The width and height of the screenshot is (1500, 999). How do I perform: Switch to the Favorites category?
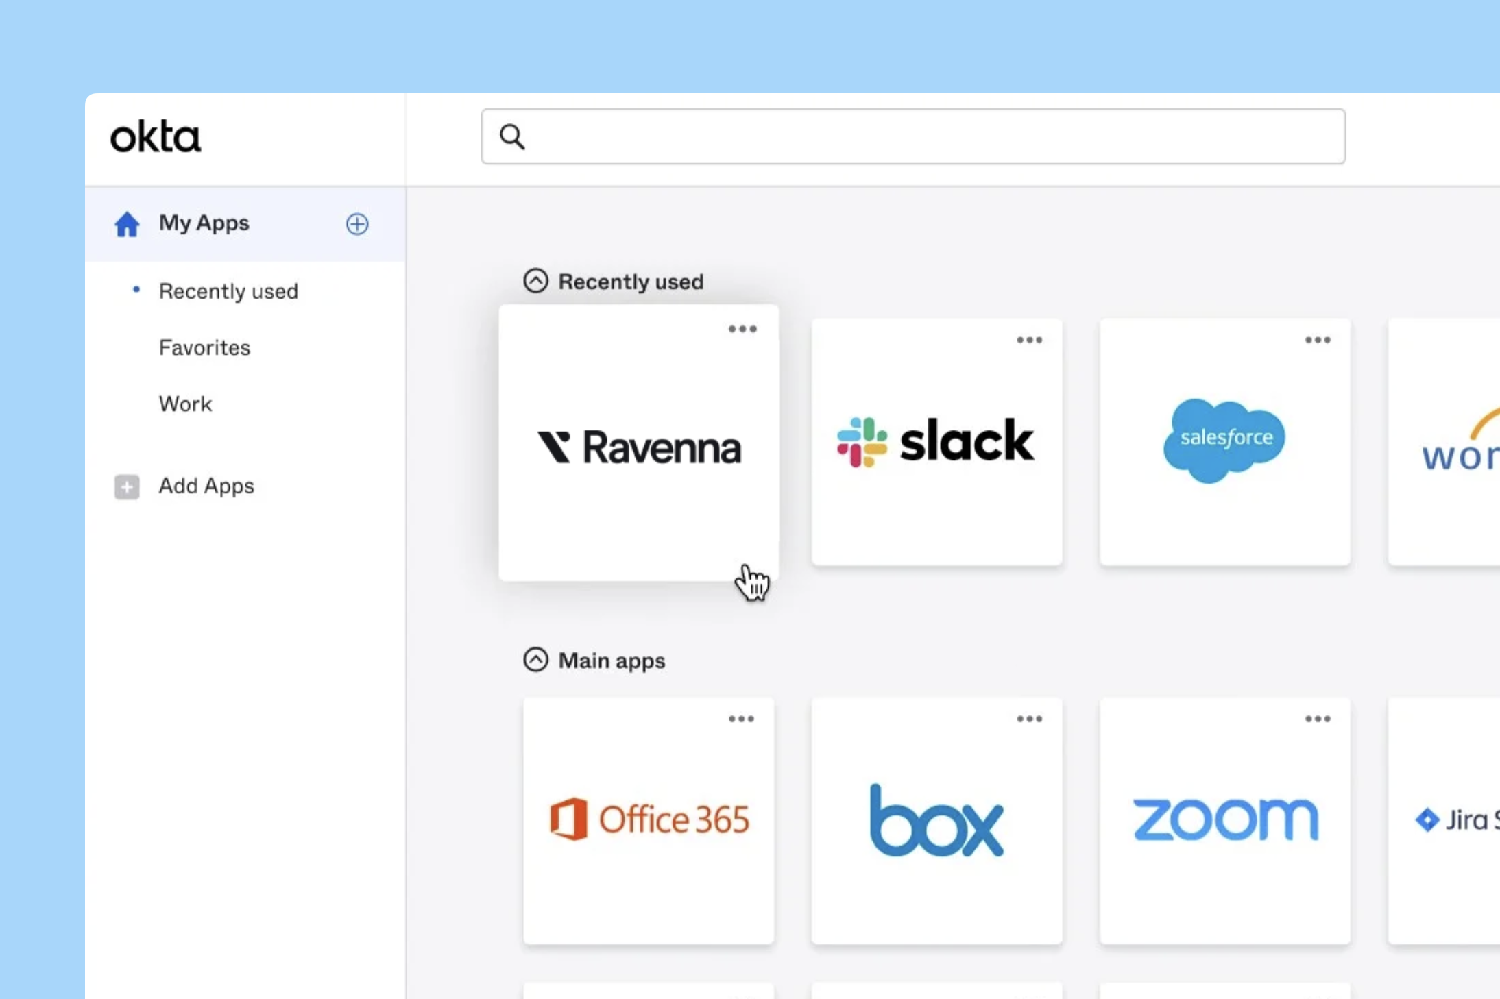204,347
